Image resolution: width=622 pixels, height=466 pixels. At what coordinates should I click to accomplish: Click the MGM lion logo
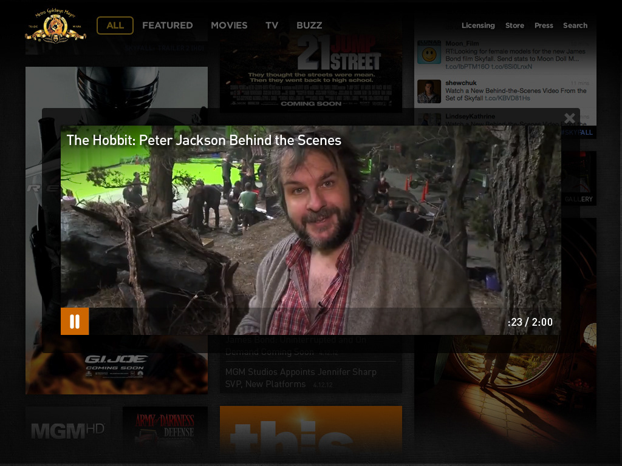[x=55, y=25]
